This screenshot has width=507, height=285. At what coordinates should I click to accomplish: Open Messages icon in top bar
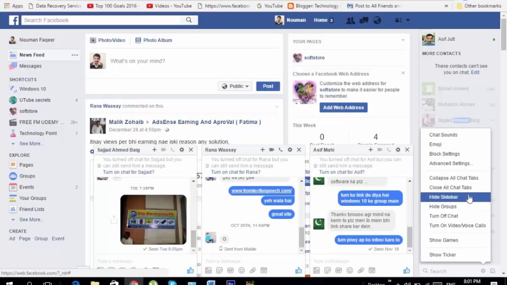(364, 20)
